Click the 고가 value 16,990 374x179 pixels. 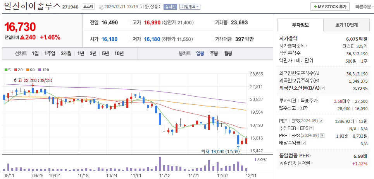152,22
